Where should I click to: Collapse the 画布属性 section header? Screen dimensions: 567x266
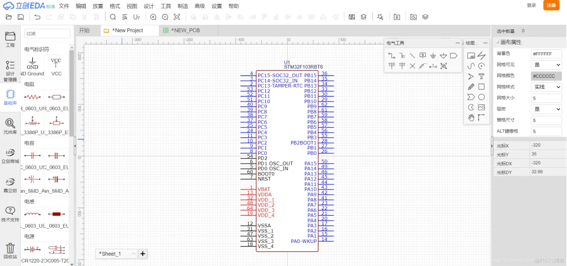[529, 42]
